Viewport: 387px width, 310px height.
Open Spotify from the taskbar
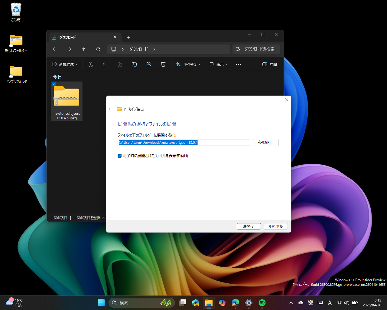pos(262,303)
